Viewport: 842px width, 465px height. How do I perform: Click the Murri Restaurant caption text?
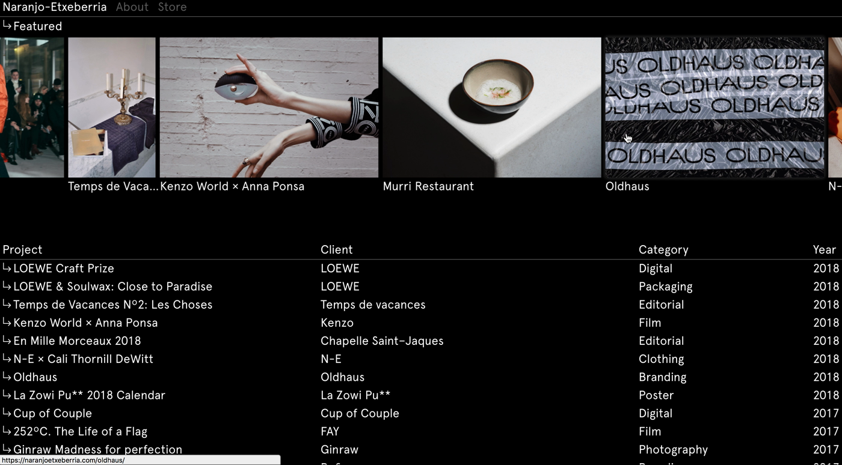tap(428, 186)
